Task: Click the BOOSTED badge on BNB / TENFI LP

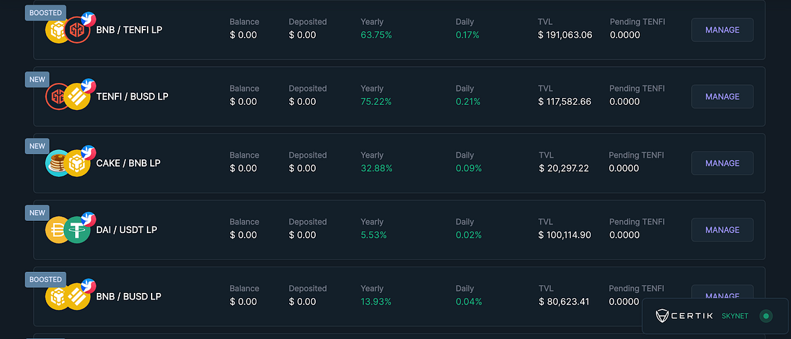Action: 45,13
